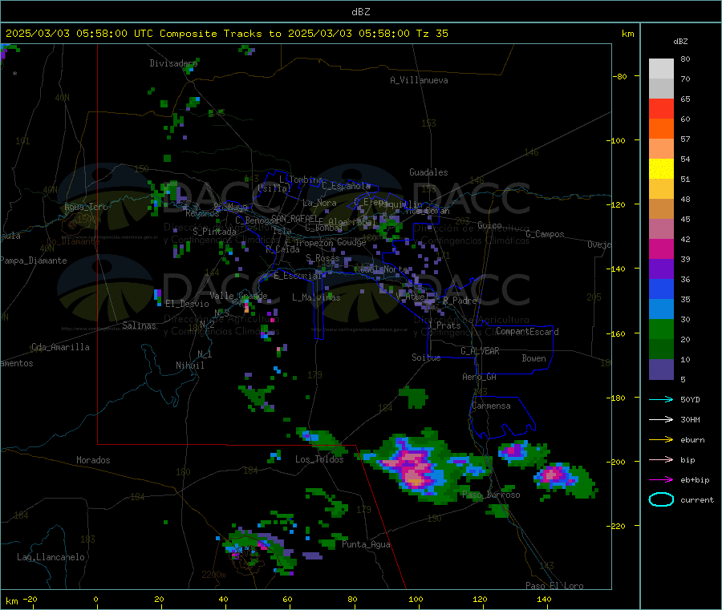Click the '40' tick on bottom axis

[x=223, y=599]
